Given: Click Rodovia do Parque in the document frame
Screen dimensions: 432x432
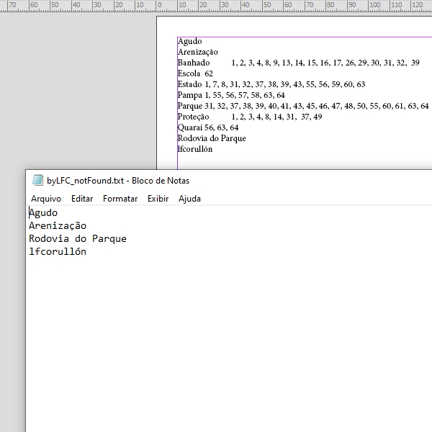Looking at the screenshot, I should (x=212, y=138).
